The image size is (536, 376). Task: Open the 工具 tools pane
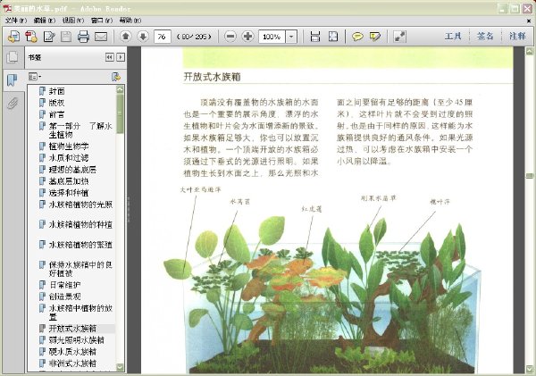click(453, 36)
